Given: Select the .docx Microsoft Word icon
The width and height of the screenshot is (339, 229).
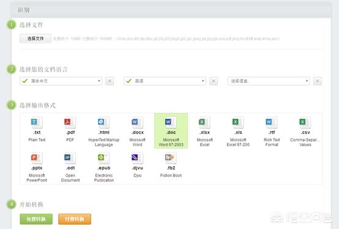Looking at the screenshot, I should [137, 122].
